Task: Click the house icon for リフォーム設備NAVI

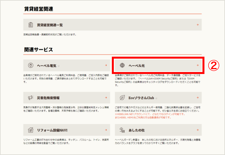Action: [31, 130]
